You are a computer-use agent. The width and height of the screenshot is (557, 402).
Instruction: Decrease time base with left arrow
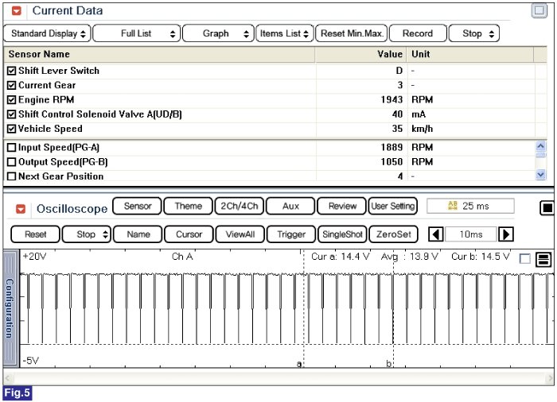click(435, 234)
